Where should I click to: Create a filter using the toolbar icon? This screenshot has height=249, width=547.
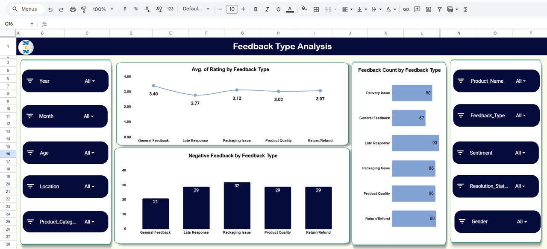[x=439, y=9]
